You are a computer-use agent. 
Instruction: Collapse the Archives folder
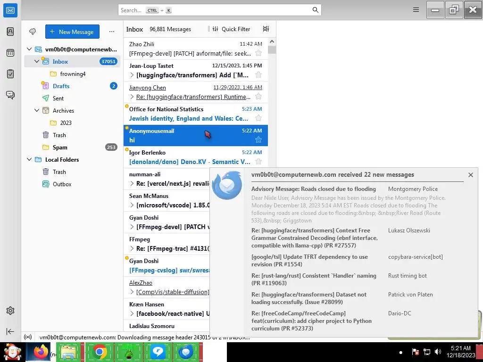37,110
